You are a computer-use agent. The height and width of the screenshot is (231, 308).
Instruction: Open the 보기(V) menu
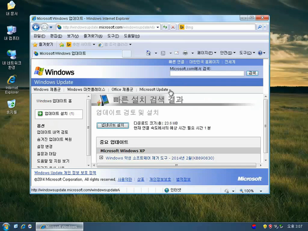point(73,36)
